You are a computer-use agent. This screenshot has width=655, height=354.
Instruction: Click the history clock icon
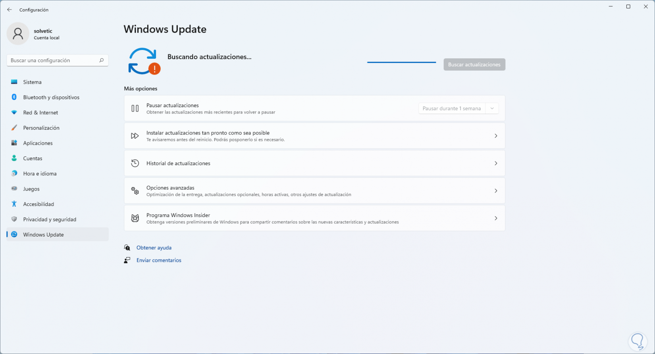click(x=135, y=163)
